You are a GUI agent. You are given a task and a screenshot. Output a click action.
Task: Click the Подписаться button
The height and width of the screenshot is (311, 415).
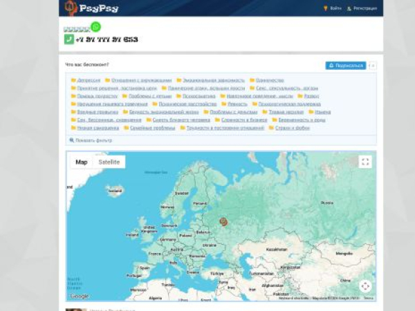(346, 66)
